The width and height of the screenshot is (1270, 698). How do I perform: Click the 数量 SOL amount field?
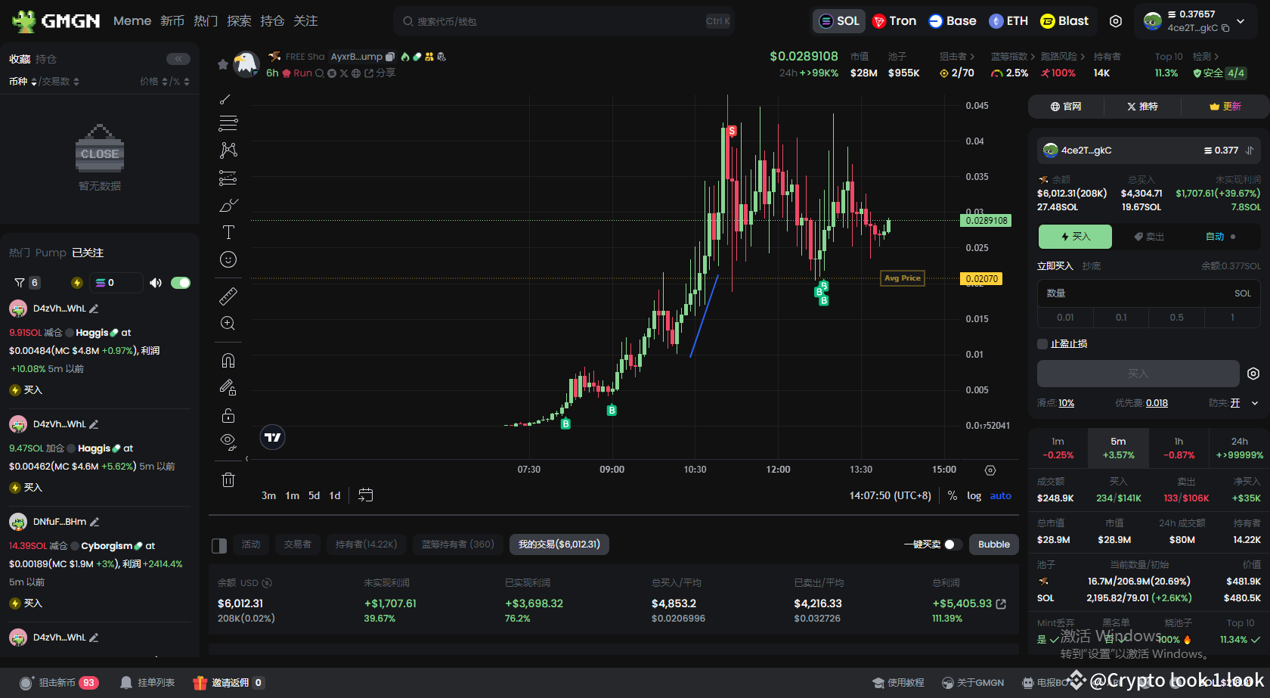click(1148, 293)
